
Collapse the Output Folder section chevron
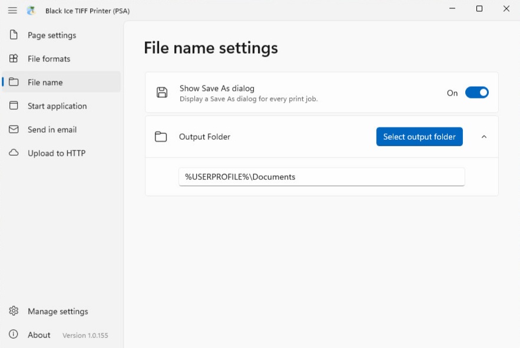[484, 137]
